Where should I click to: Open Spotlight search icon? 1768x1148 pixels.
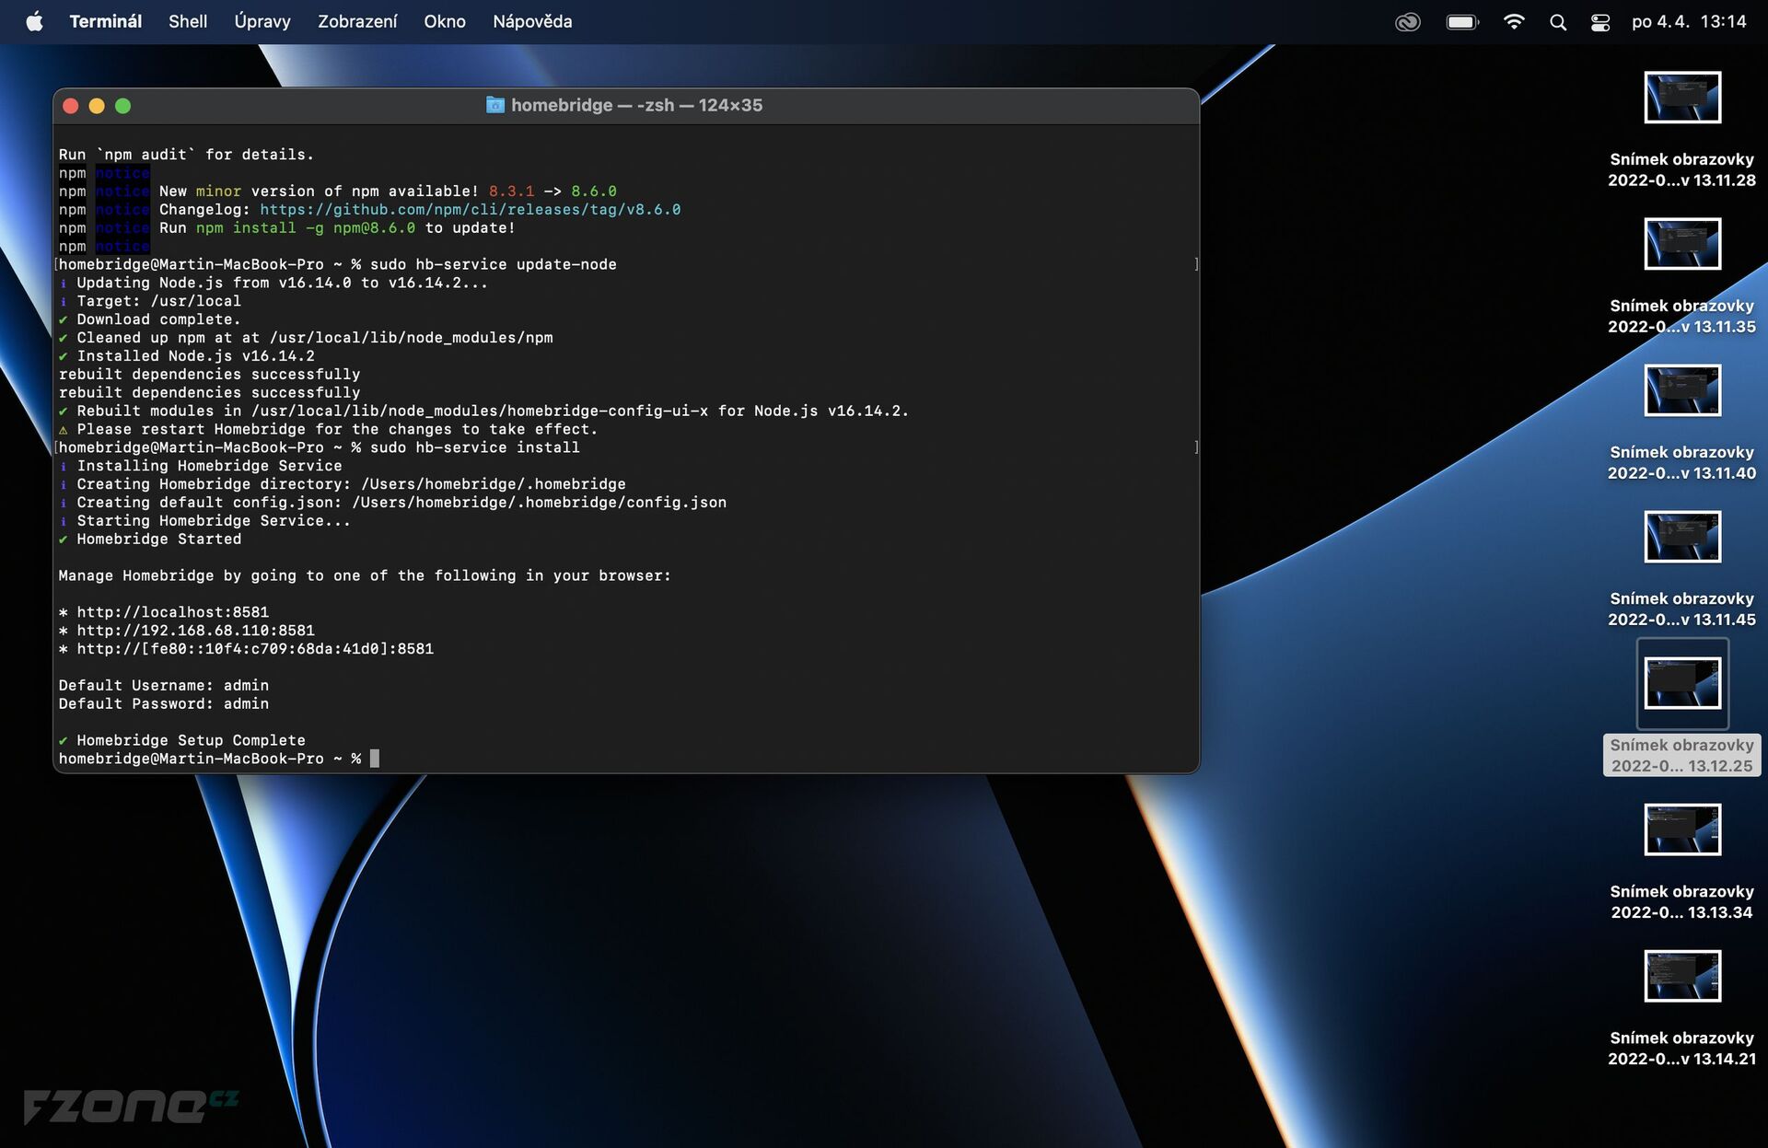pos(1558,22)
